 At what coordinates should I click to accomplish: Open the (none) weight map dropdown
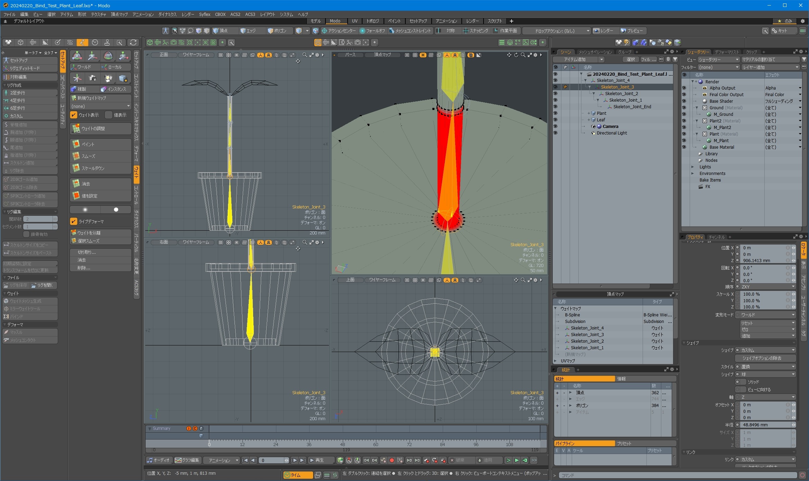100,106
